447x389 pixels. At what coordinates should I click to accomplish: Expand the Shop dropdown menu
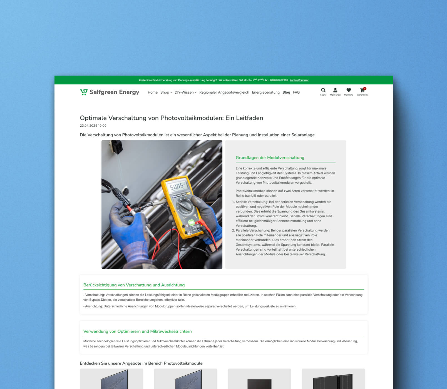point(166,93)
